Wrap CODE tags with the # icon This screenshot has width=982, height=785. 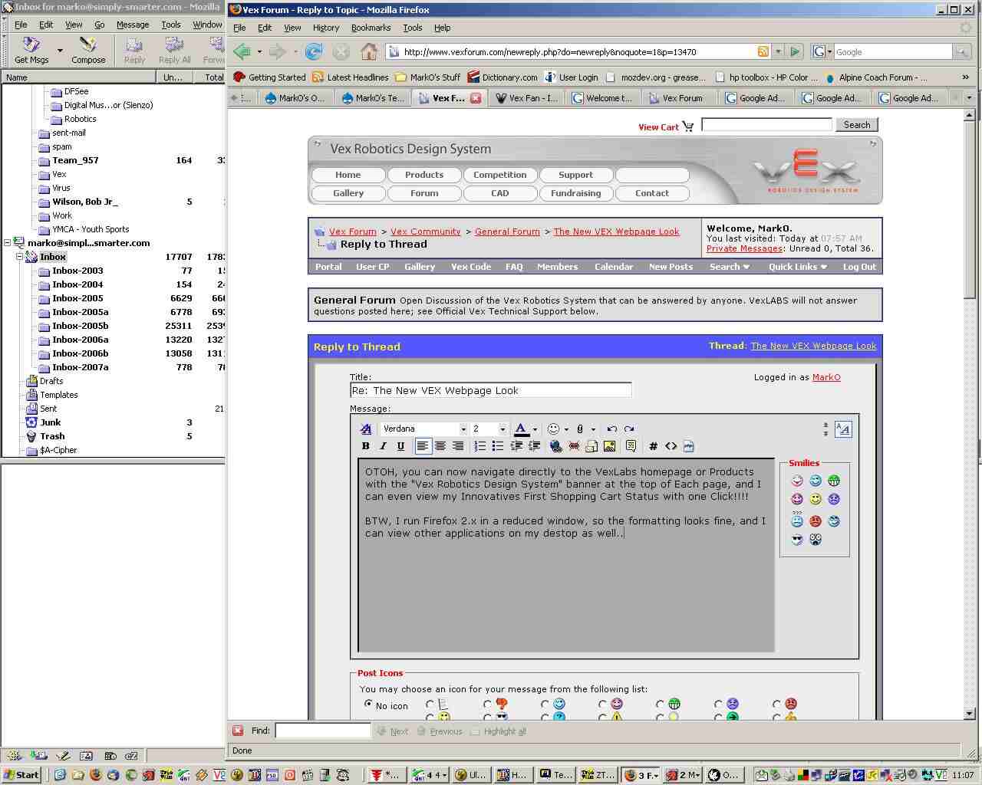(x=654, y=446)
